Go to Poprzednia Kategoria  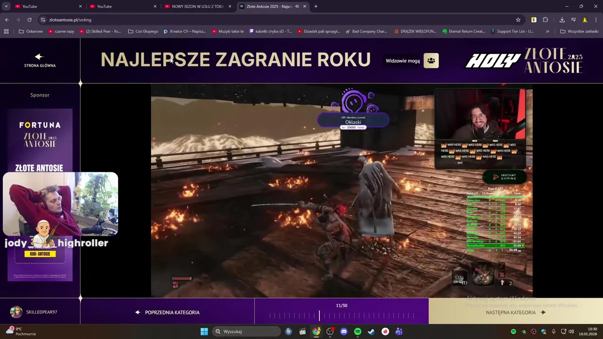click(167, 312)
